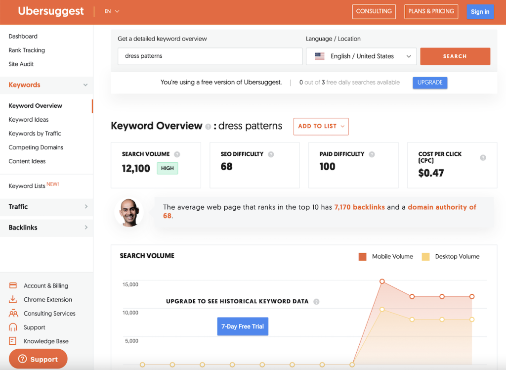Start the 7-Day Free Trial

click(243, 326)
